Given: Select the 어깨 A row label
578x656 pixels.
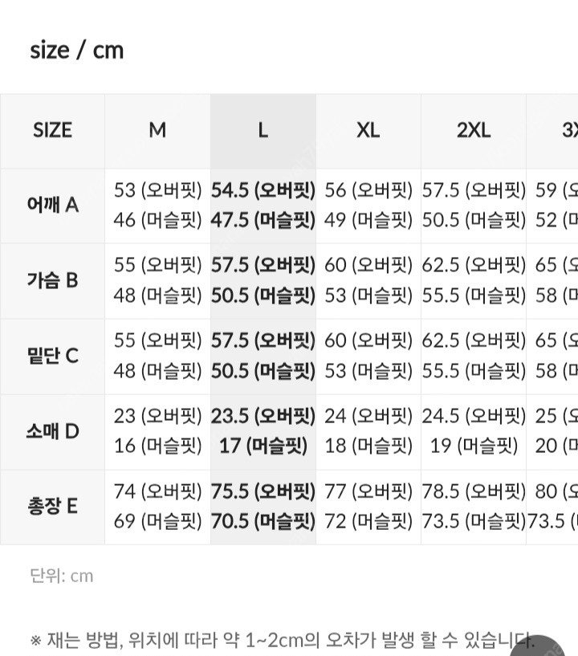Looking at the screenshot, I should (52, 205).
